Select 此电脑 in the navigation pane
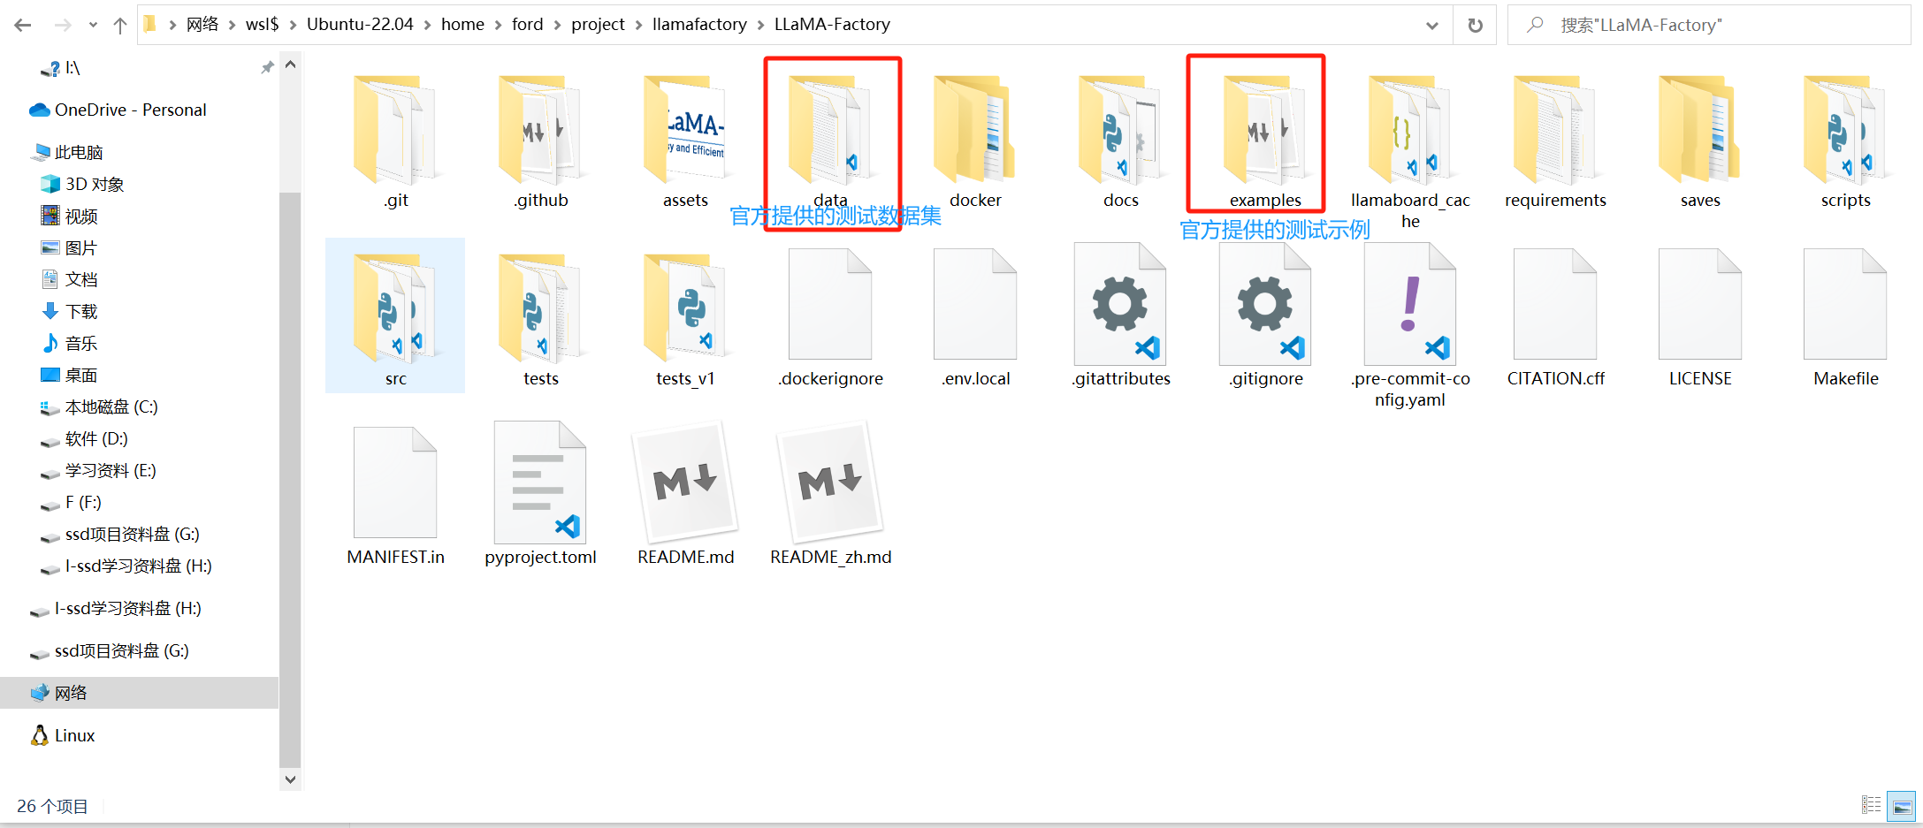1923x828 pixels. (79, 152)
